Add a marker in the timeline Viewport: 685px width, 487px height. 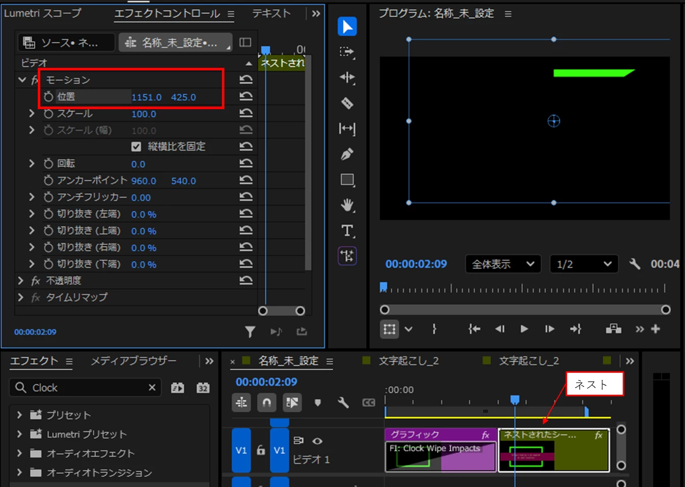[318, 403]
